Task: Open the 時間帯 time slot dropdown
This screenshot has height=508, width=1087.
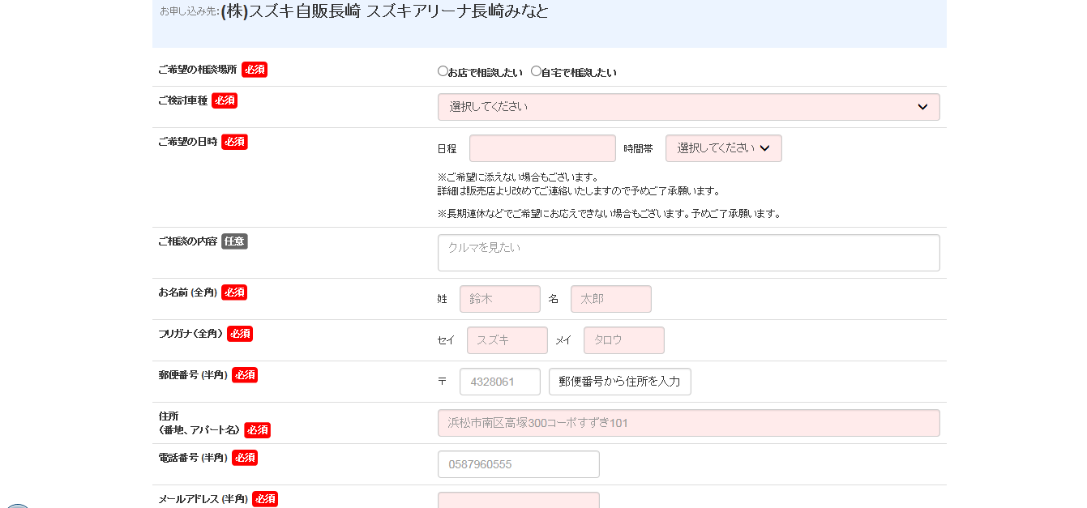Action: click(724, 148)
